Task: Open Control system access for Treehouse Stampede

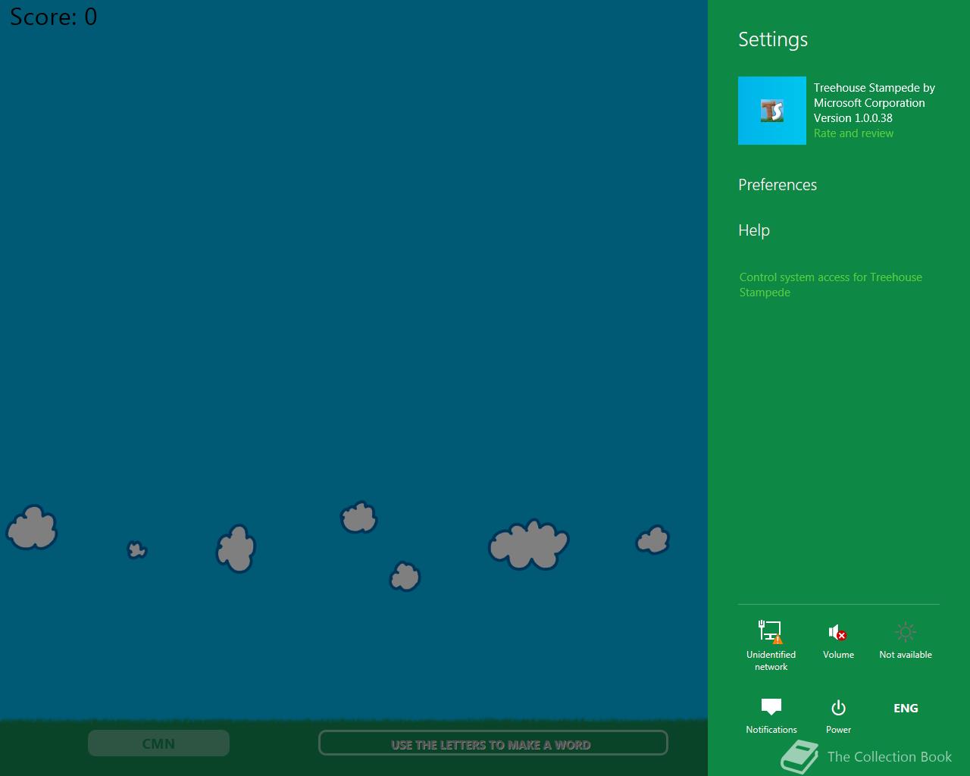Action: (x=831, y=285)
